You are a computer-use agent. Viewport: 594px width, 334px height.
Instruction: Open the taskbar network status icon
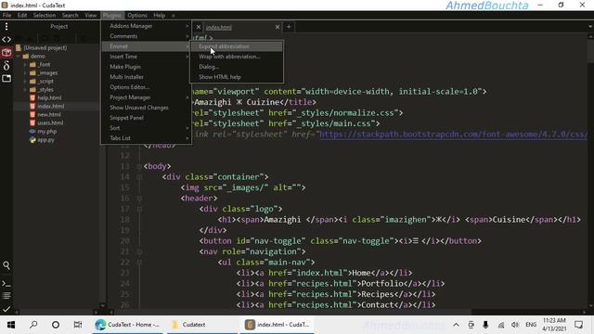point(501,325)
